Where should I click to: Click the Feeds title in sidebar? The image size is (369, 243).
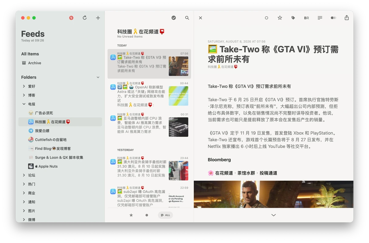[33, 34]
